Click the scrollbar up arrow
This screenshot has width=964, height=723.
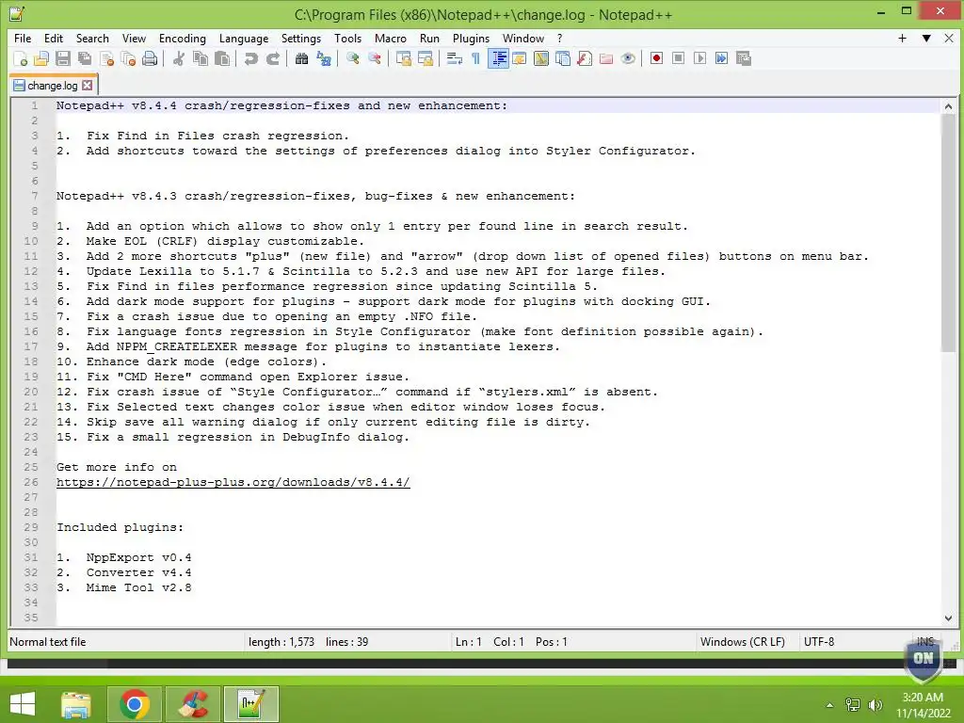pos(948,106)
